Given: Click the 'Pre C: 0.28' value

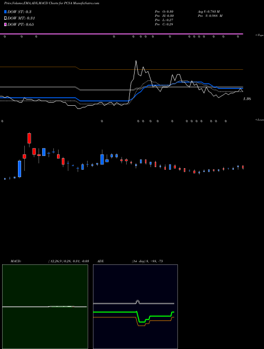Looking at the screenshot, I should point(164,24).
